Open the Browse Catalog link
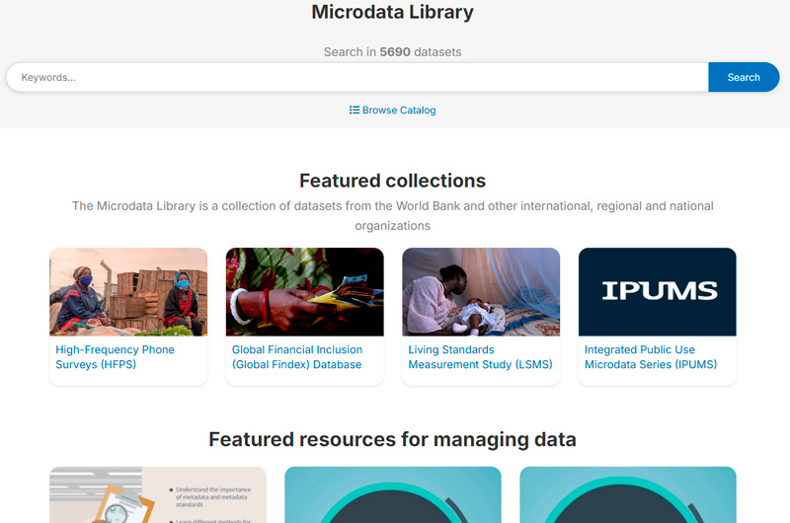This screenshot has width=790, height=523. (x=392, y=110)
